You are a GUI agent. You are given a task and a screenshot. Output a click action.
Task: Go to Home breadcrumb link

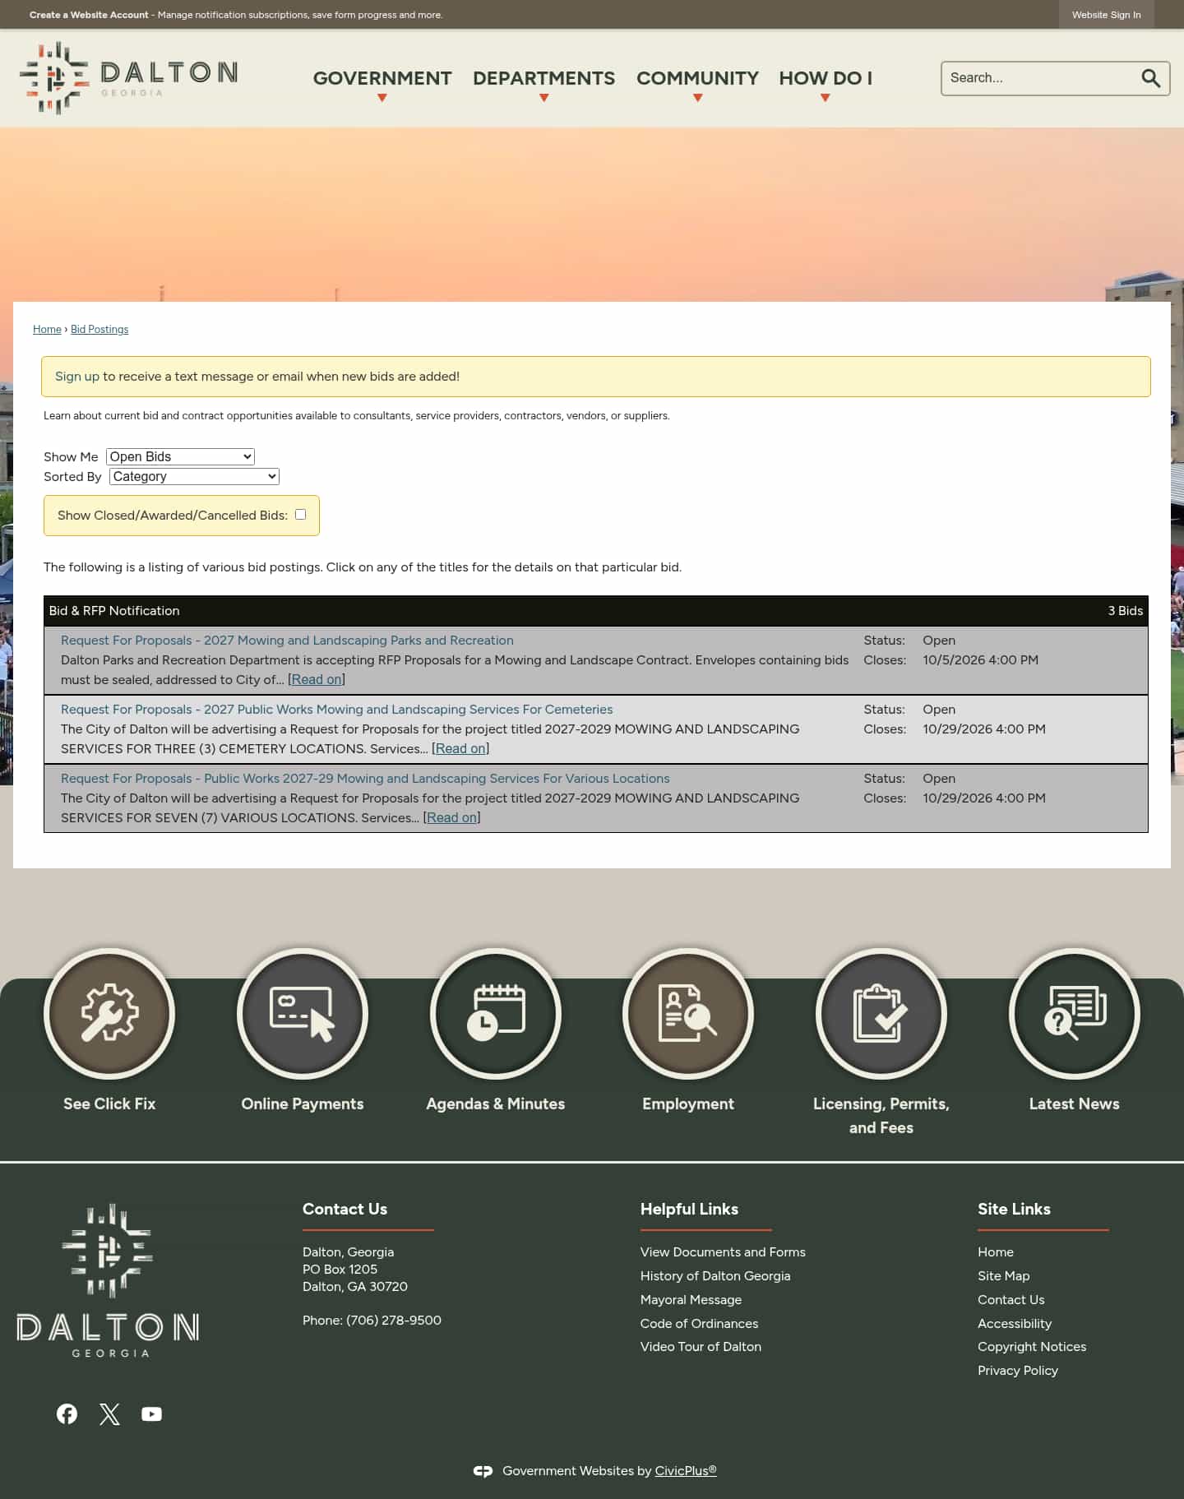[x=47, y=330]
